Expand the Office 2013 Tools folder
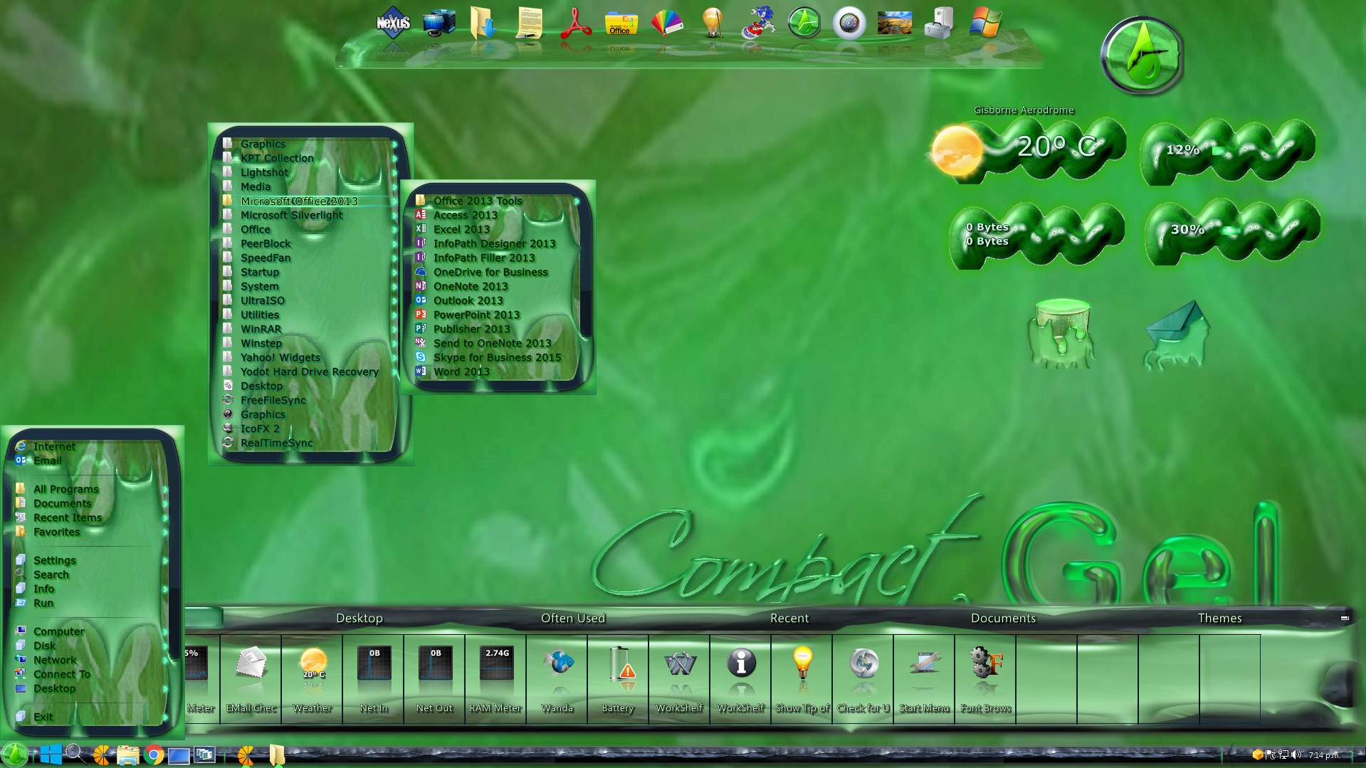Screen dimensions: 1366x768 click(478, 201)
